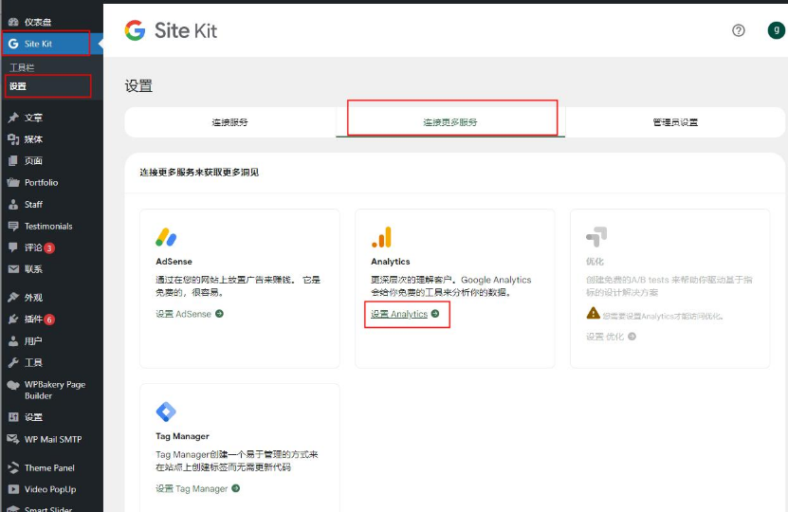Click the Analytics bar chart logo

click(381, 237)
